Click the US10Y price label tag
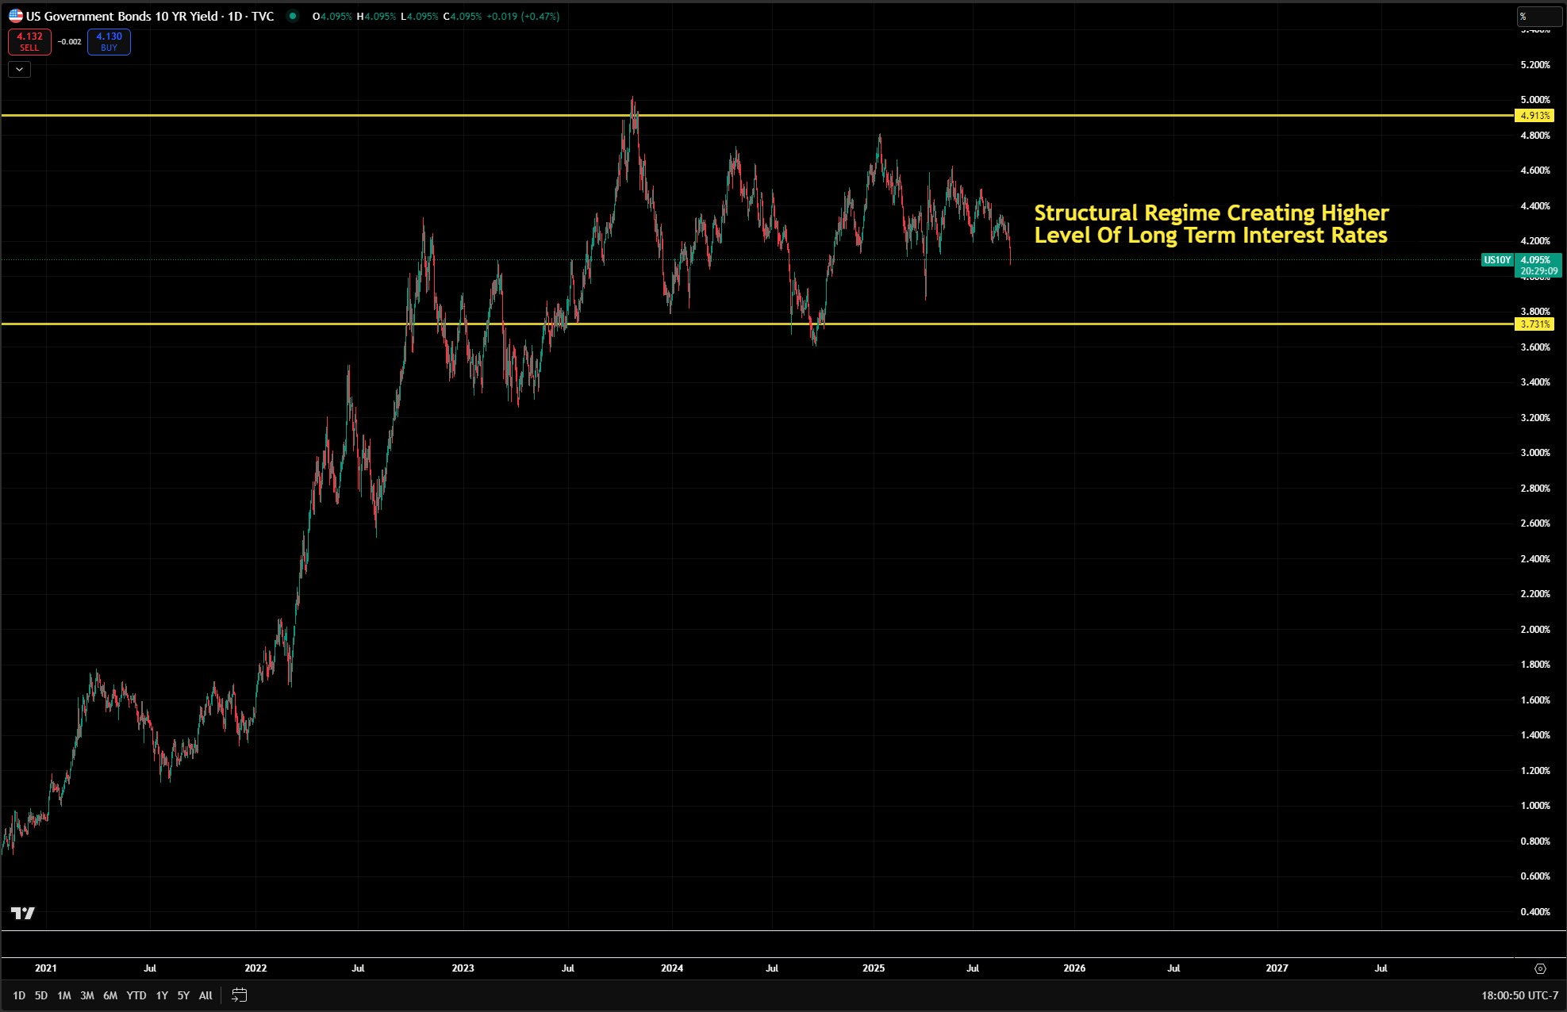This screenshot has width=1567, height=1012. 1497,260
